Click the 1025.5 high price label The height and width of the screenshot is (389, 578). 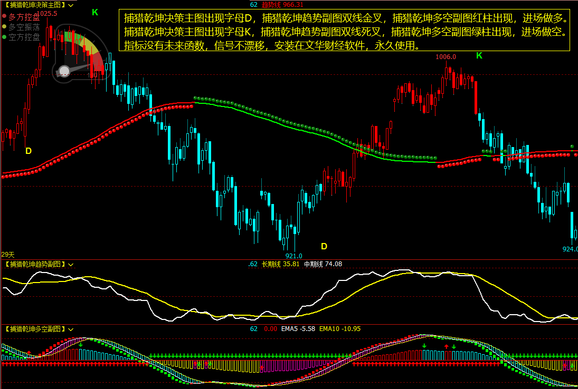point(47,14)
